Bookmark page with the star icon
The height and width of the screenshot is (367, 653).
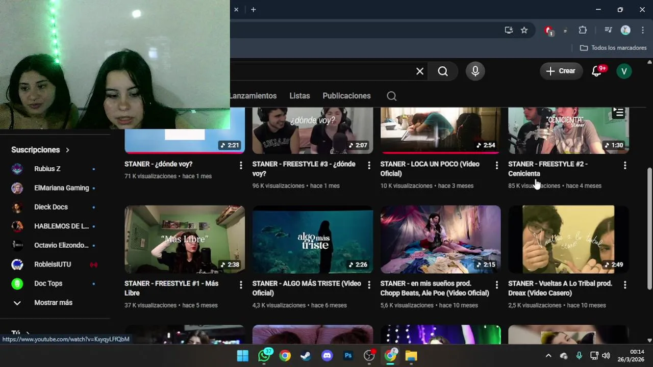click(524, 30)
